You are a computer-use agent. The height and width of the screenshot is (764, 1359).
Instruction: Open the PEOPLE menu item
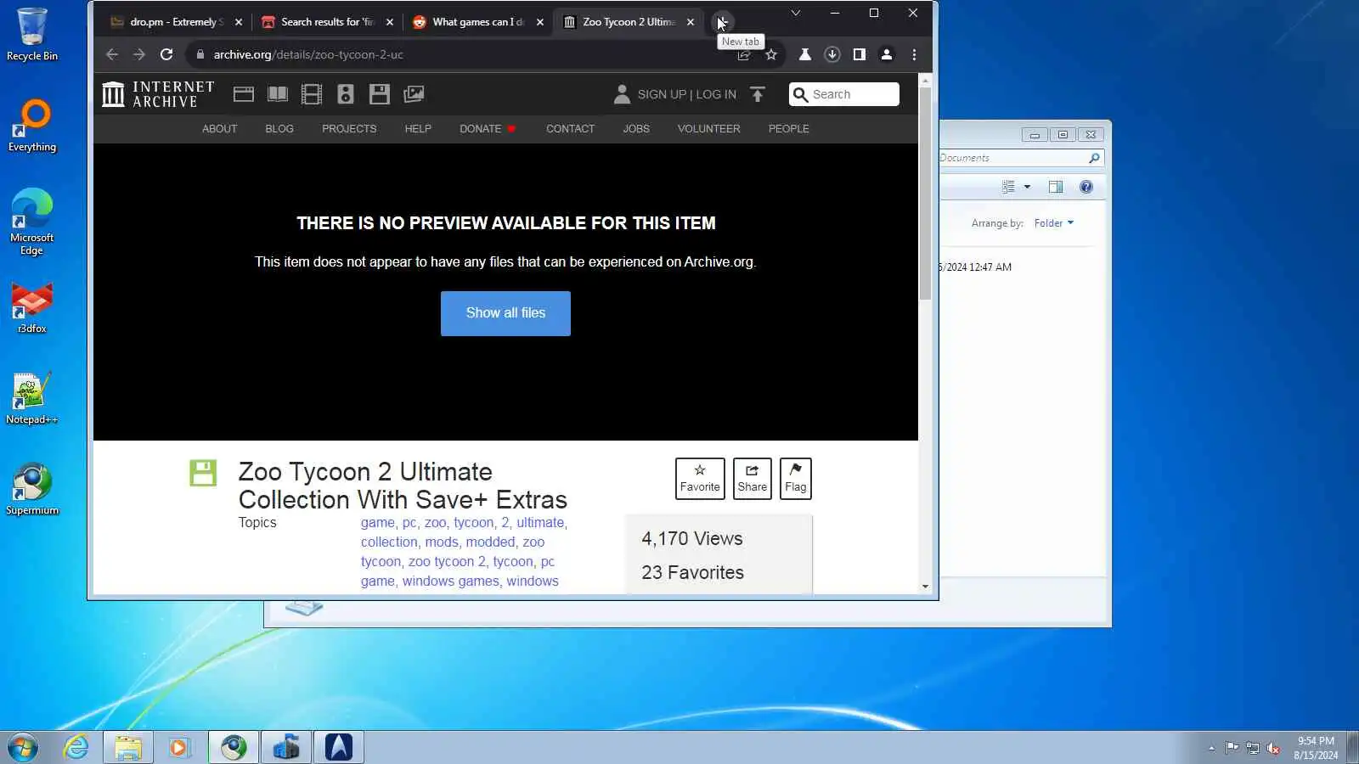[789, 129]
